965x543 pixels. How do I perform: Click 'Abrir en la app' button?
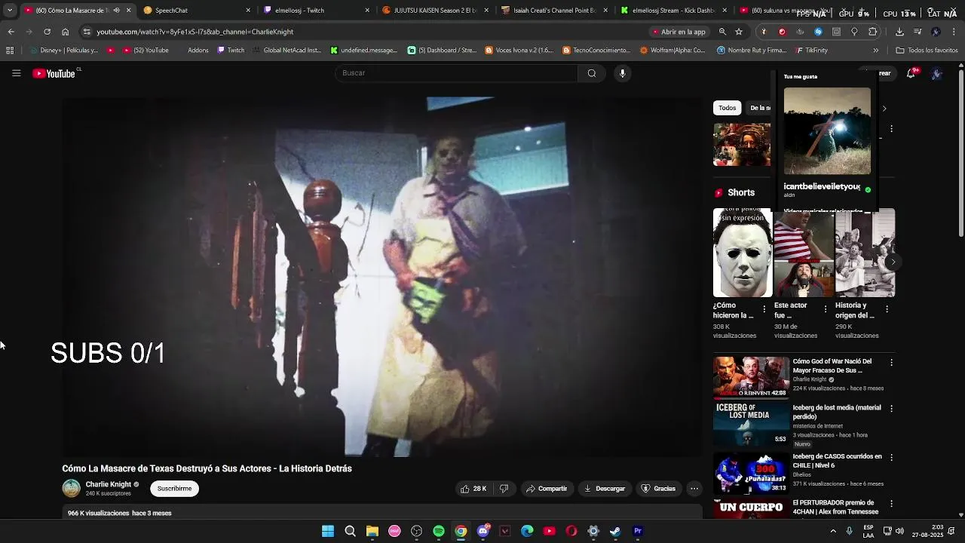[x=678, y=32]
